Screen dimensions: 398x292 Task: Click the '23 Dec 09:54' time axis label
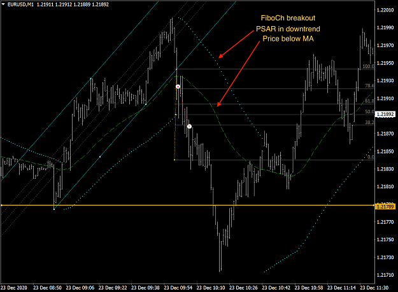[178, 288]
